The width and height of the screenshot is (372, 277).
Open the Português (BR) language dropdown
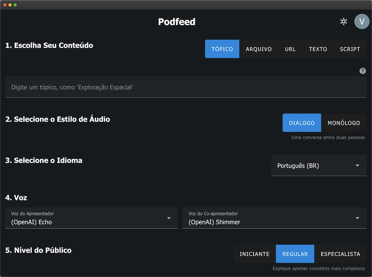coord(319,166)
